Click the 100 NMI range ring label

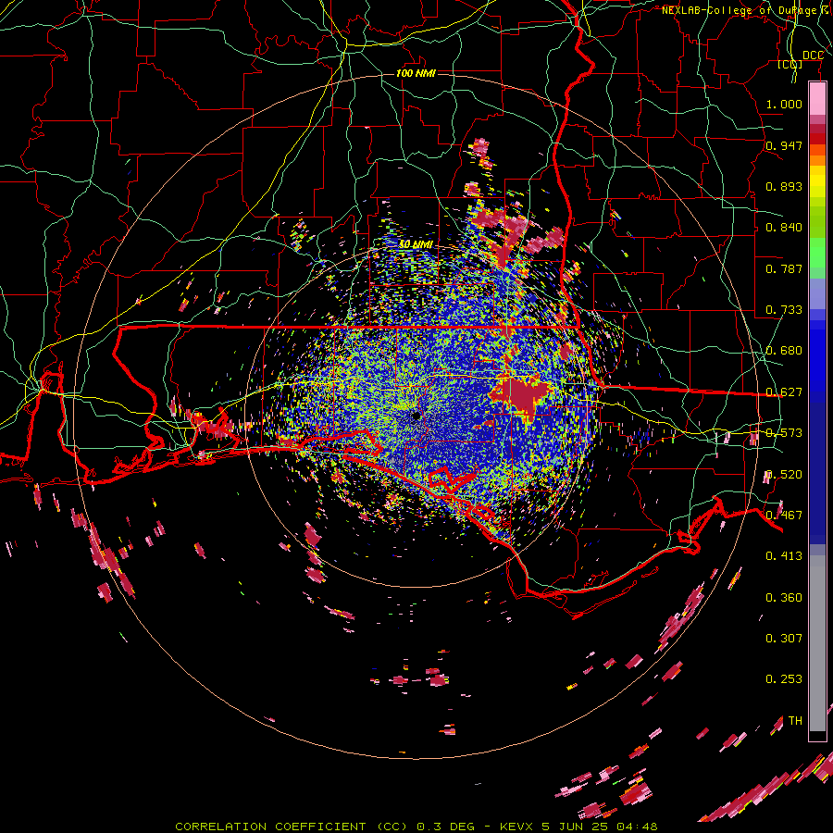tap(416, 73)
